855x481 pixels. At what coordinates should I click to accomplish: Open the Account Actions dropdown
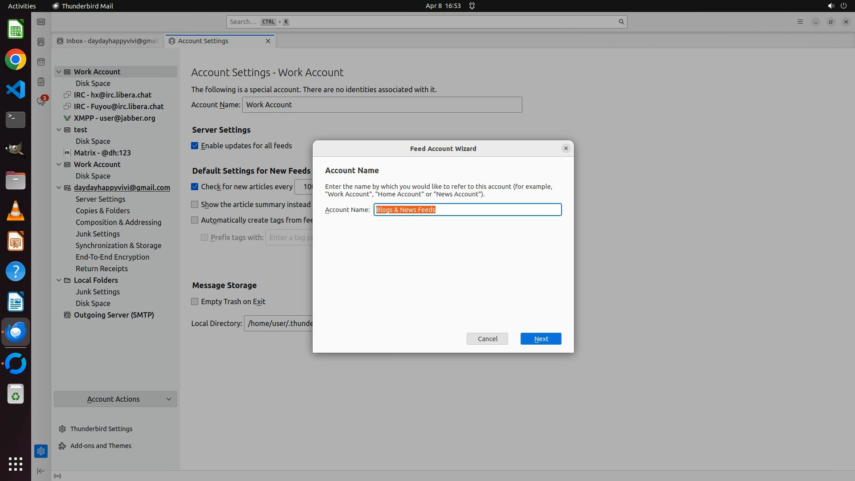115,399
